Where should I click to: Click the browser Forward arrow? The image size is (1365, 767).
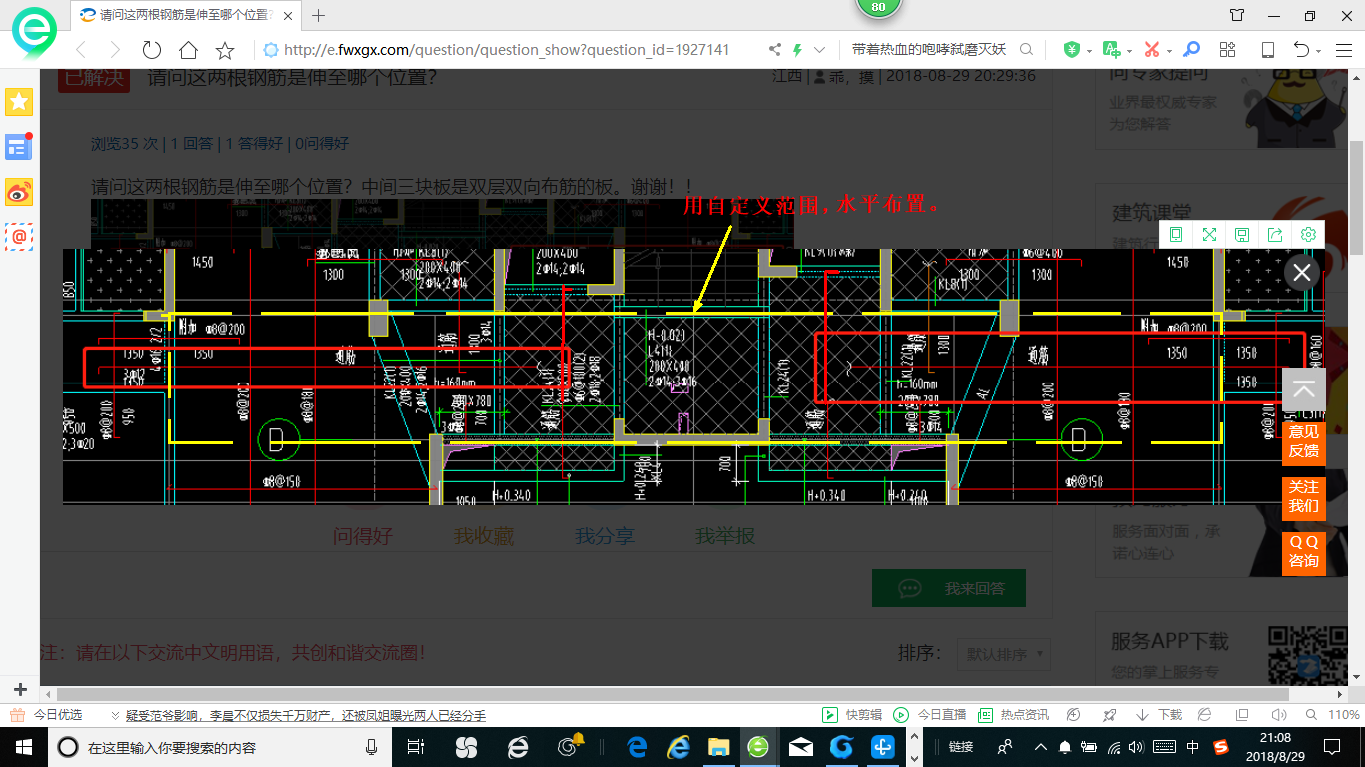tap(115, 49)
